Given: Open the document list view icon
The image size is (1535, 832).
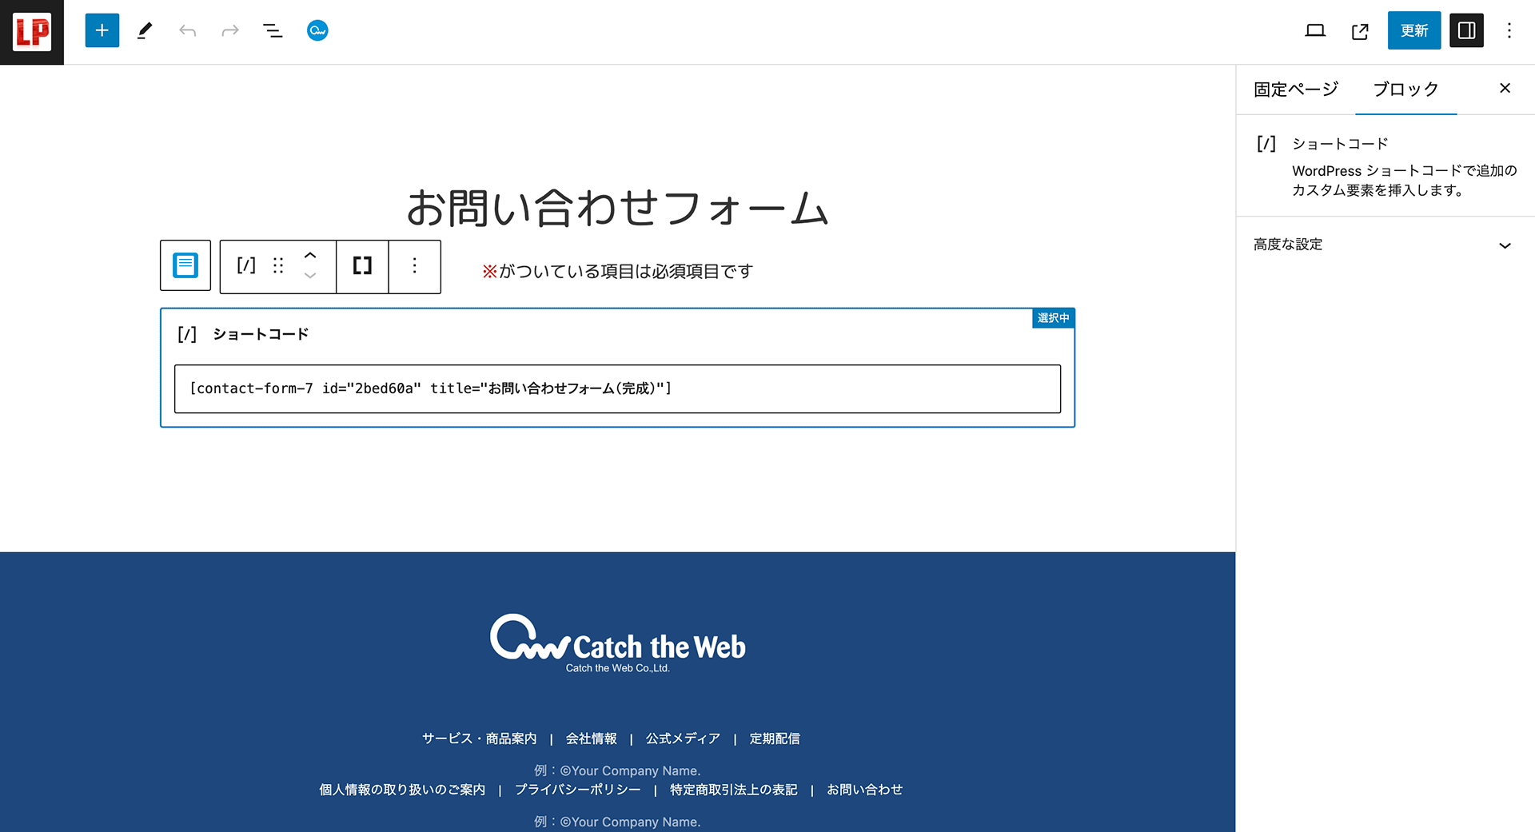Looking at the screenshot, I should click(273, 30).
